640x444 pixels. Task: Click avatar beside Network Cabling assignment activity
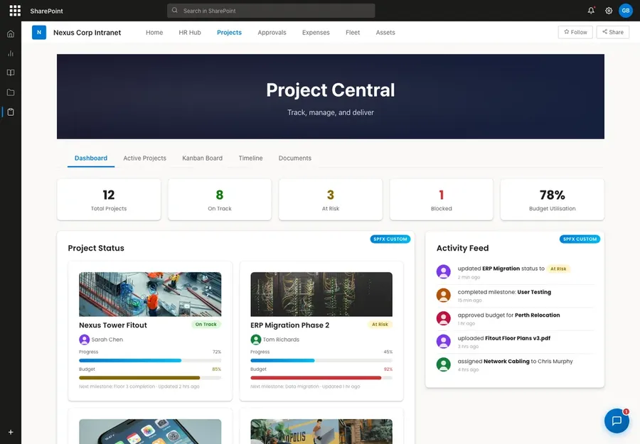click(443, 364)
